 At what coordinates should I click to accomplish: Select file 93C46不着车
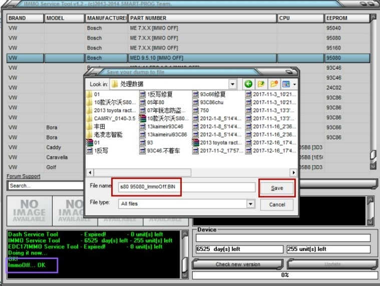(160, 151)
